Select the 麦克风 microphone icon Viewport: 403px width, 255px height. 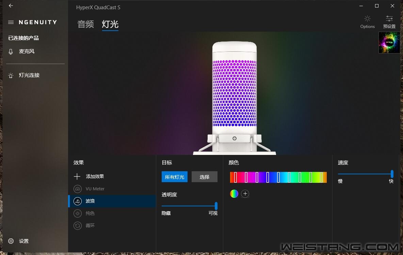pyautogui.click(x=11, y=52)
